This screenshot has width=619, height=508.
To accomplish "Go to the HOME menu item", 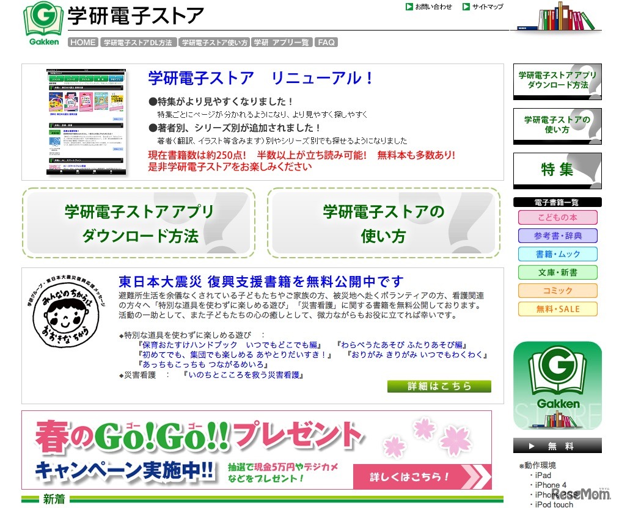I will pyautogui.click(x=83, y=42).
